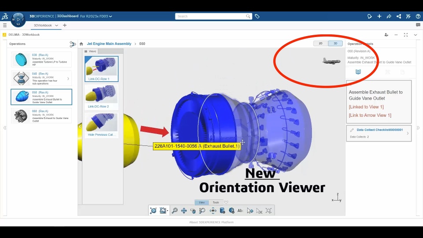Click the operations structure icon beside the Operations header
423x238 pixels.
(73, 44)
